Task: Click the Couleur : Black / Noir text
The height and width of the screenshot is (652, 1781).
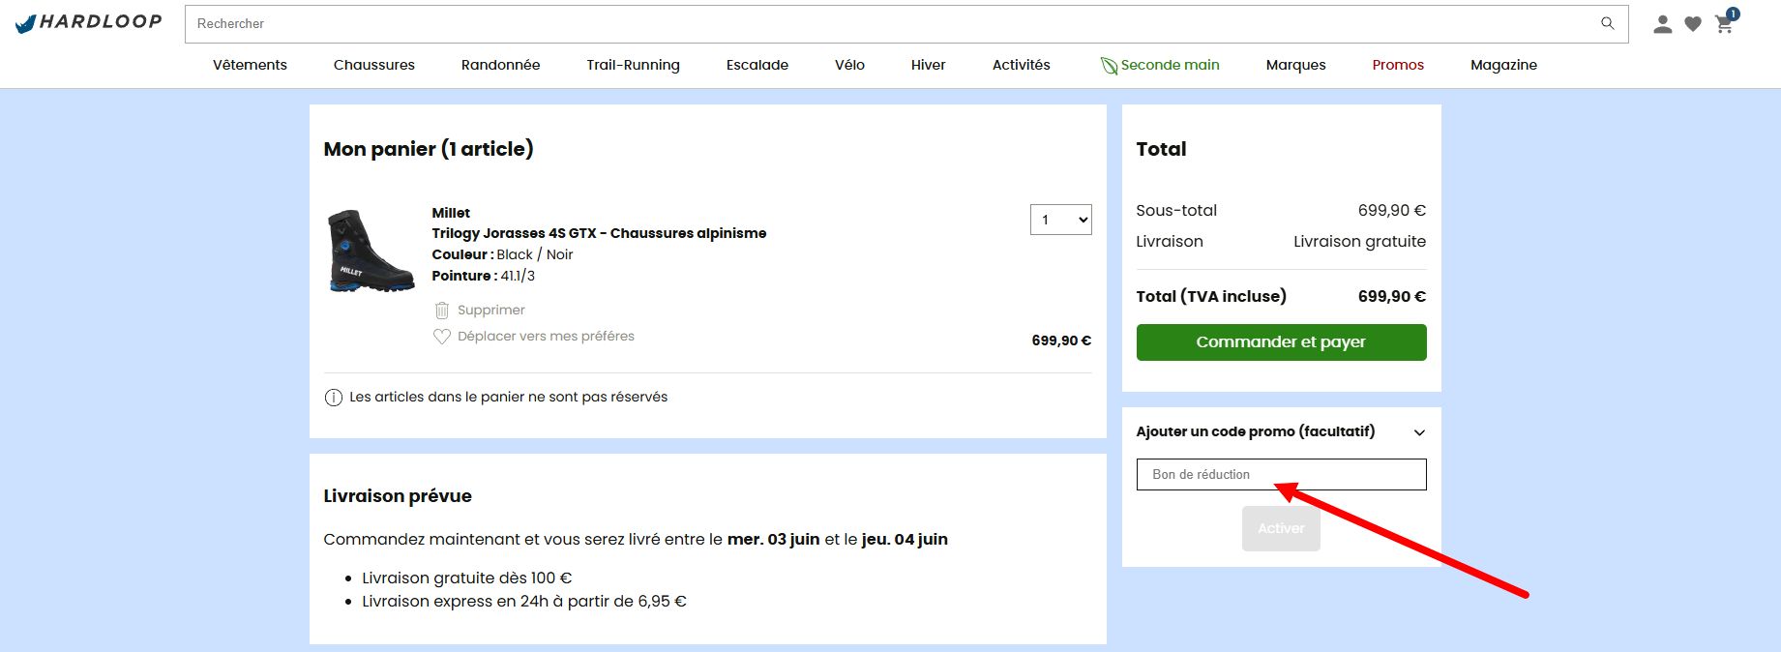Action: pos(502,254)
